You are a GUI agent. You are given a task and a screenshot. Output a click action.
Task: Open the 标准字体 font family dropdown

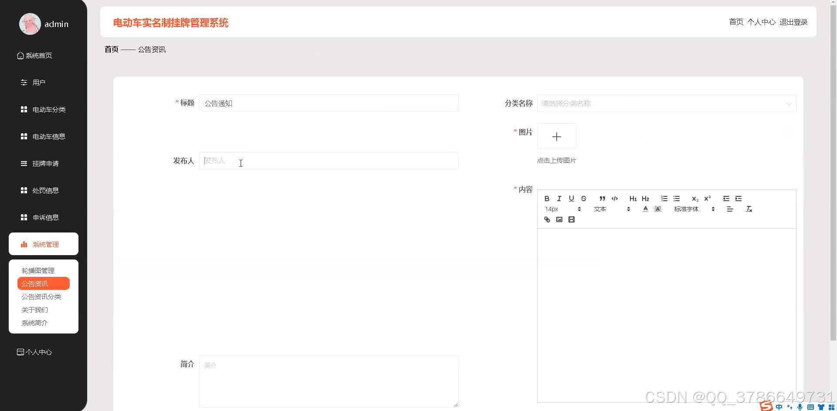tap(694, 209)
